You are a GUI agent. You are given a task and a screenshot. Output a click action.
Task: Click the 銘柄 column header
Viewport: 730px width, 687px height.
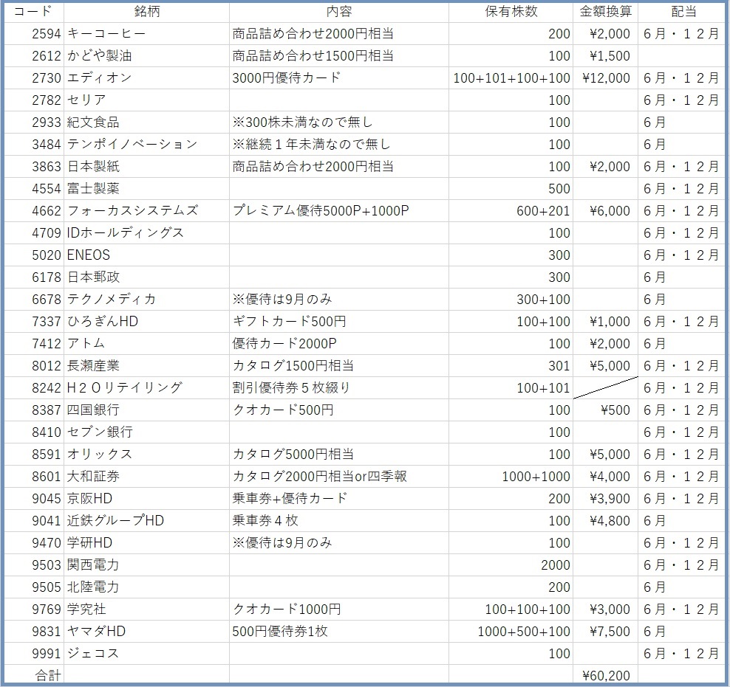pyautogui.click(x=145, y=11)
